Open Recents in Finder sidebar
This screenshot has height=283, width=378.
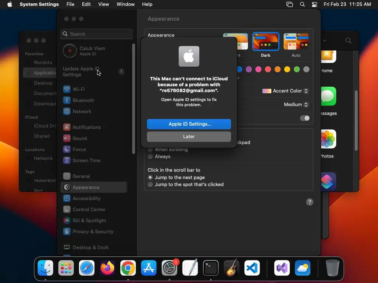pos(43,63)
